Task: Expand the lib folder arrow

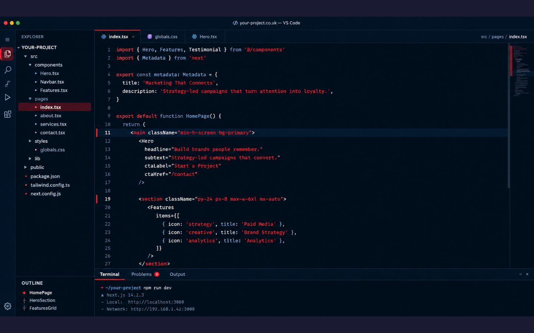Action: [x=30, y=158]
